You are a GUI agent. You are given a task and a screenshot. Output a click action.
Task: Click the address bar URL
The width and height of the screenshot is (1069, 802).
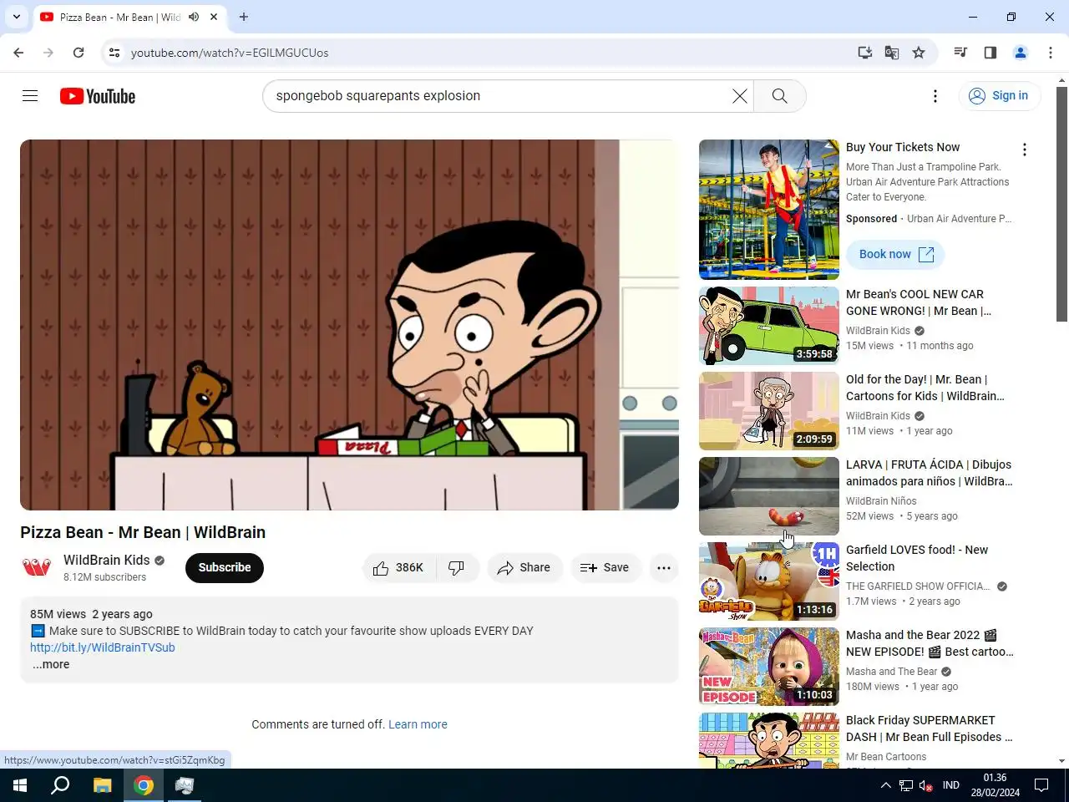coord(230,53)
